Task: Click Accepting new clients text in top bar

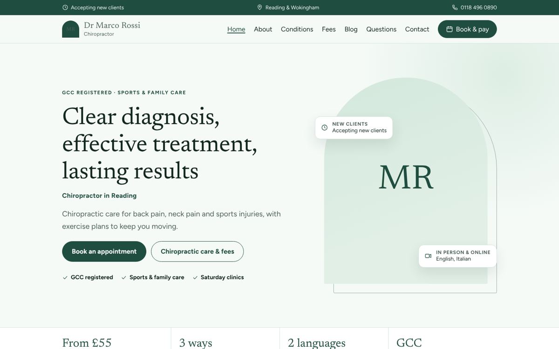Action: click(x=97, y=7)
